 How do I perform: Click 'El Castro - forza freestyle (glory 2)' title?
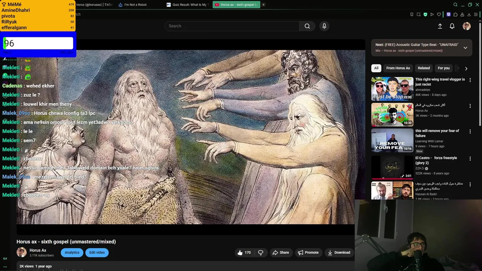(436, 160)
